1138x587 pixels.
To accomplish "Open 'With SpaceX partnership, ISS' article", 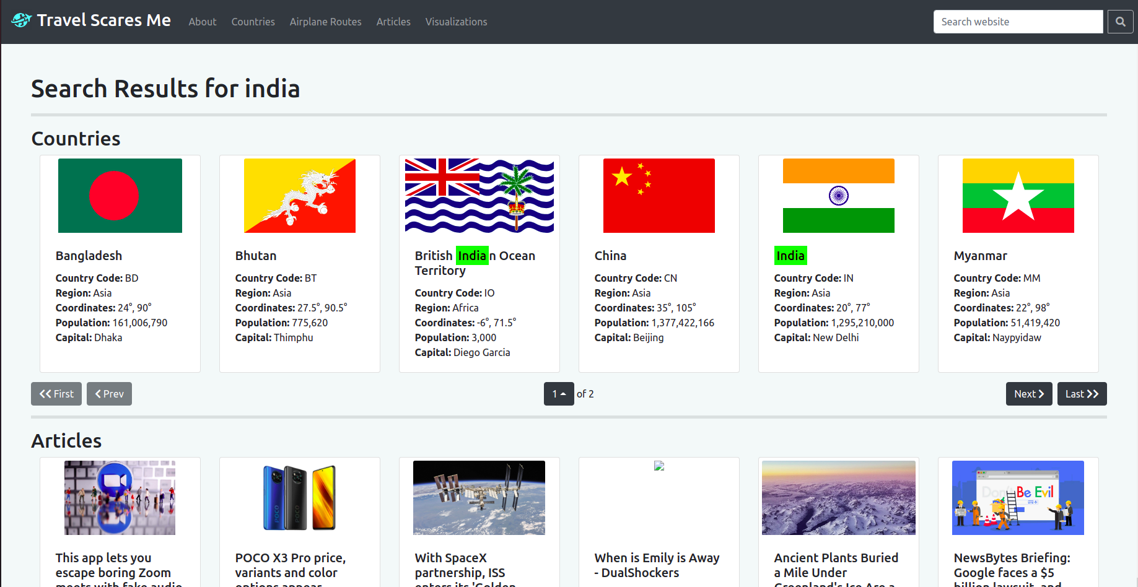I will 465,569.
